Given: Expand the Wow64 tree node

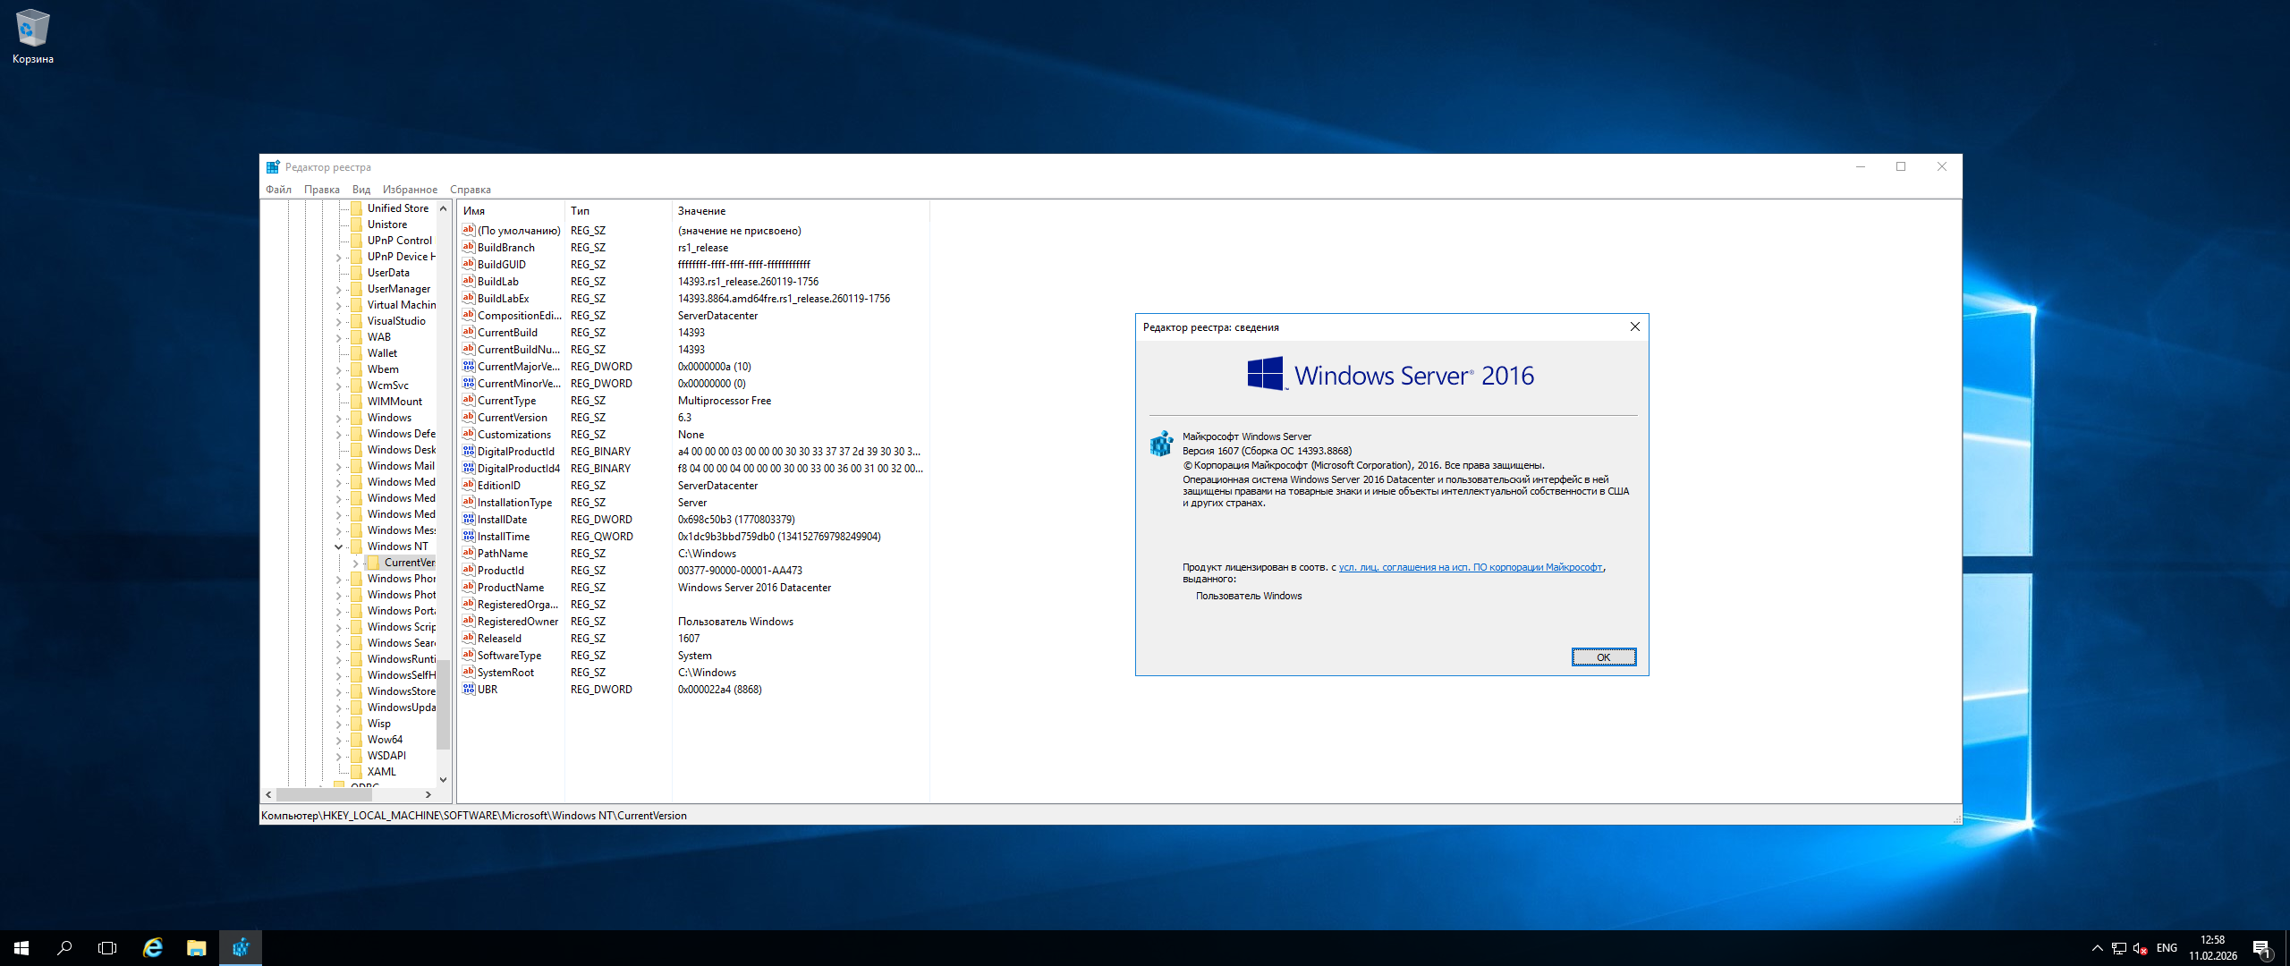Looking at the screenshot, I should coord(339,740).
